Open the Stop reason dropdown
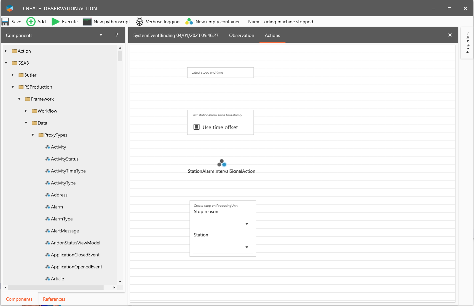474x306 pixels. point(246,224)
